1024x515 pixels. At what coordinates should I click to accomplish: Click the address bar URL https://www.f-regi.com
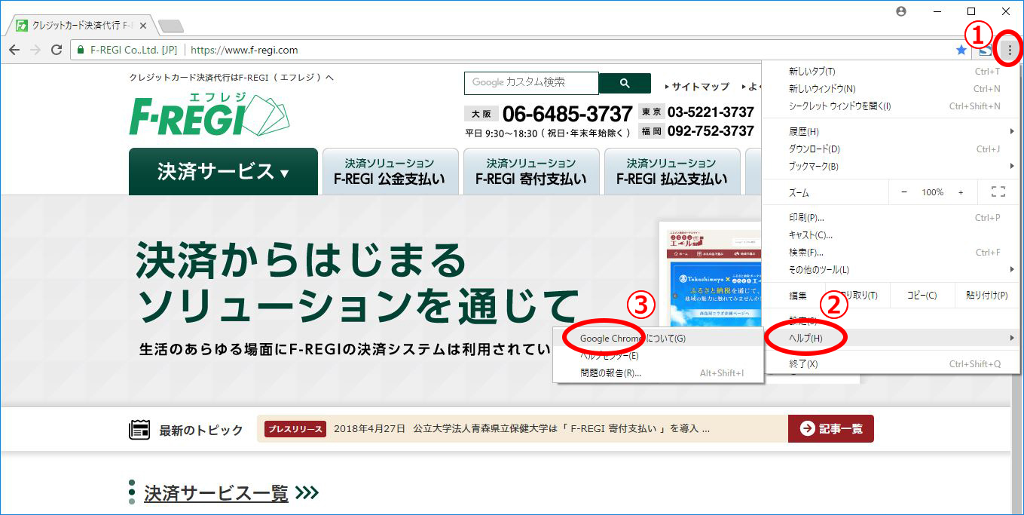click(244, 51)
